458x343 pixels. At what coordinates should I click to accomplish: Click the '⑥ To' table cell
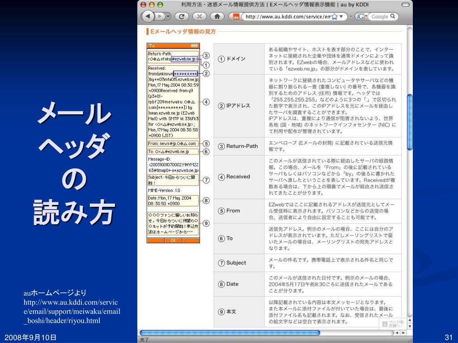coord(239,238)
